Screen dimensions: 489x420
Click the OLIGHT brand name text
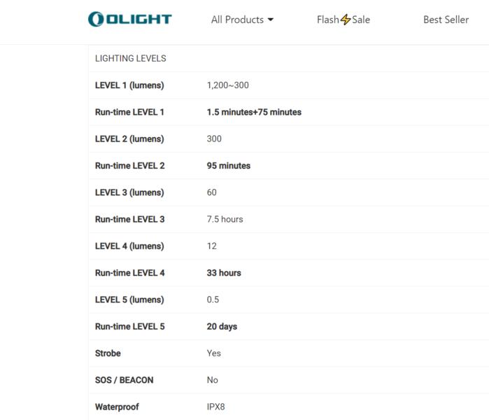139,19
